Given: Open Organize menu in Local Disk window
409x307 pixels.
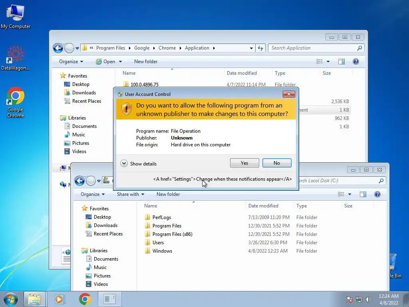Looking at the screenshot, I should point(93,194).
